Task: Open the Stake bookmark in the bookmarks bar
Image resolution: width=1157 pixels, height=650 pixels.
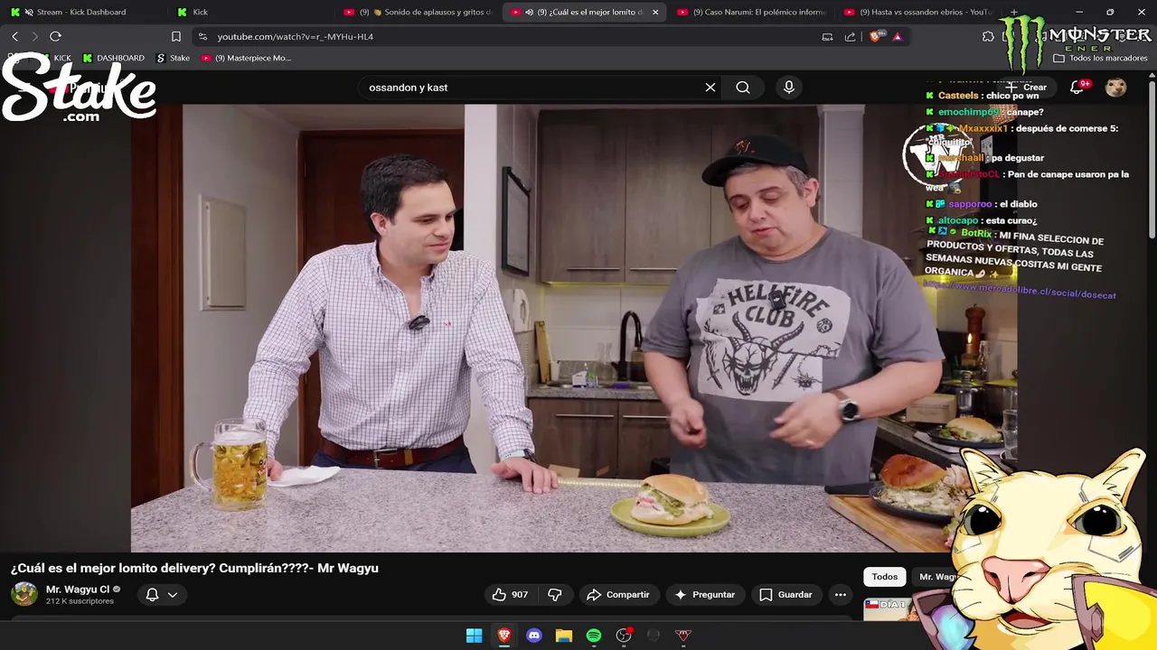Action: (174, 58)
